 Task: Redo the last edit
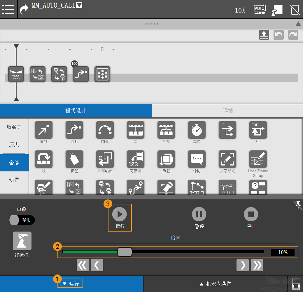pos(293,35)
